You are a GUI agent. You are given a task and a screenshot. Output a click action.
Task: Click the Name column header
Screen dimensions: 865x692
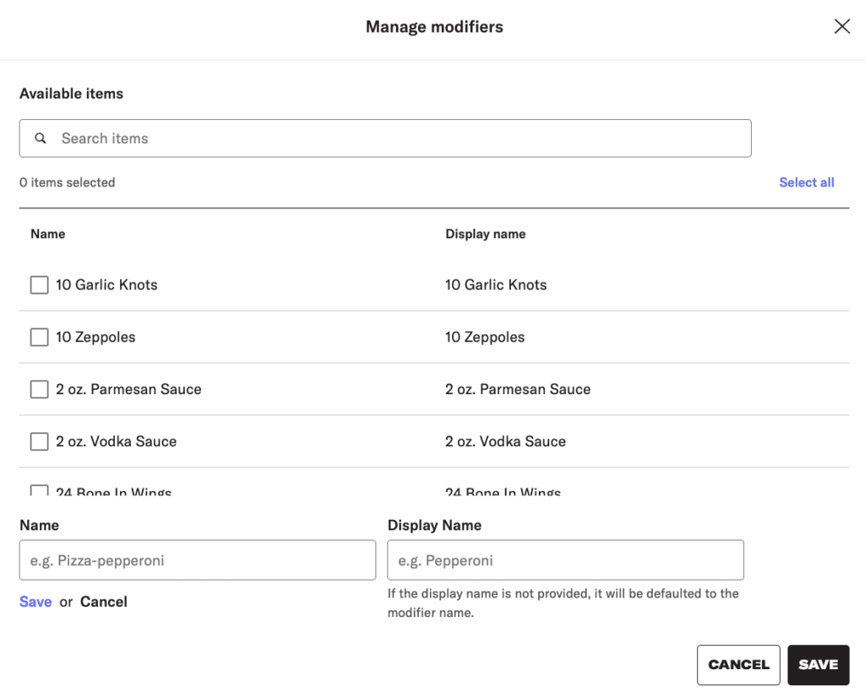point(48,234)
